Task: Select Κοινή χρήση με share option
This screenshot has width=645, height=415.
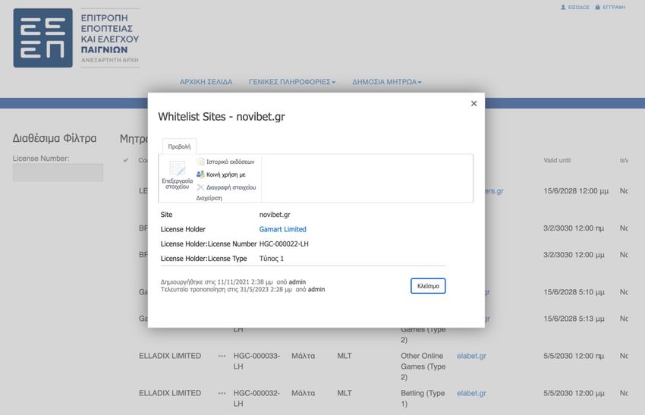Action: 222,174
